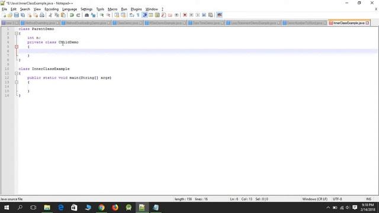Open the Encoding menu
This screenshot has height=213, width=379.
click(52, 9)
